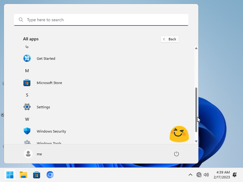
Task: Click the Settings label text
Action: [x=43, y=107]
